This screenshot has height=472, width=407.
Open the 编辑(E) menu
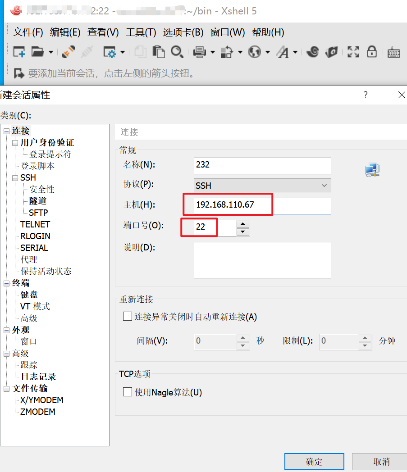65,32
